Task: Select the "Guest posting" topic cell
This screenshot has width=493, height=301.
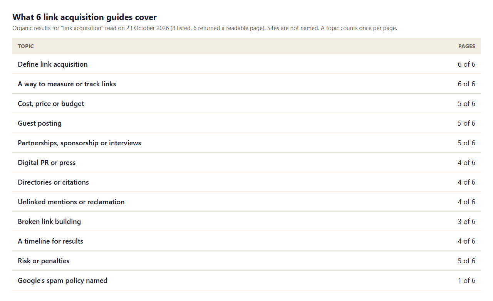Action: (40, 123)
